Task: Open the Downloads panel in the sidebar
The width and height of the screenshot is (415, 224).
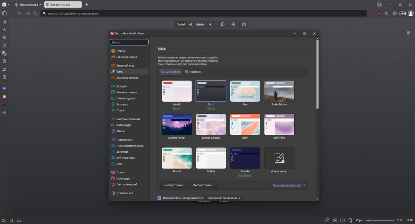Action: point(4,30)
